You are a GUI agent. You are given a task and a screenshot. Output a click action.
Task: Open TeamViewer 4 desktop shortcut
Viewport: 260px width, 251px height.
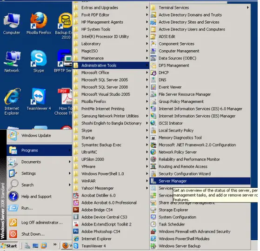point(39,99)
